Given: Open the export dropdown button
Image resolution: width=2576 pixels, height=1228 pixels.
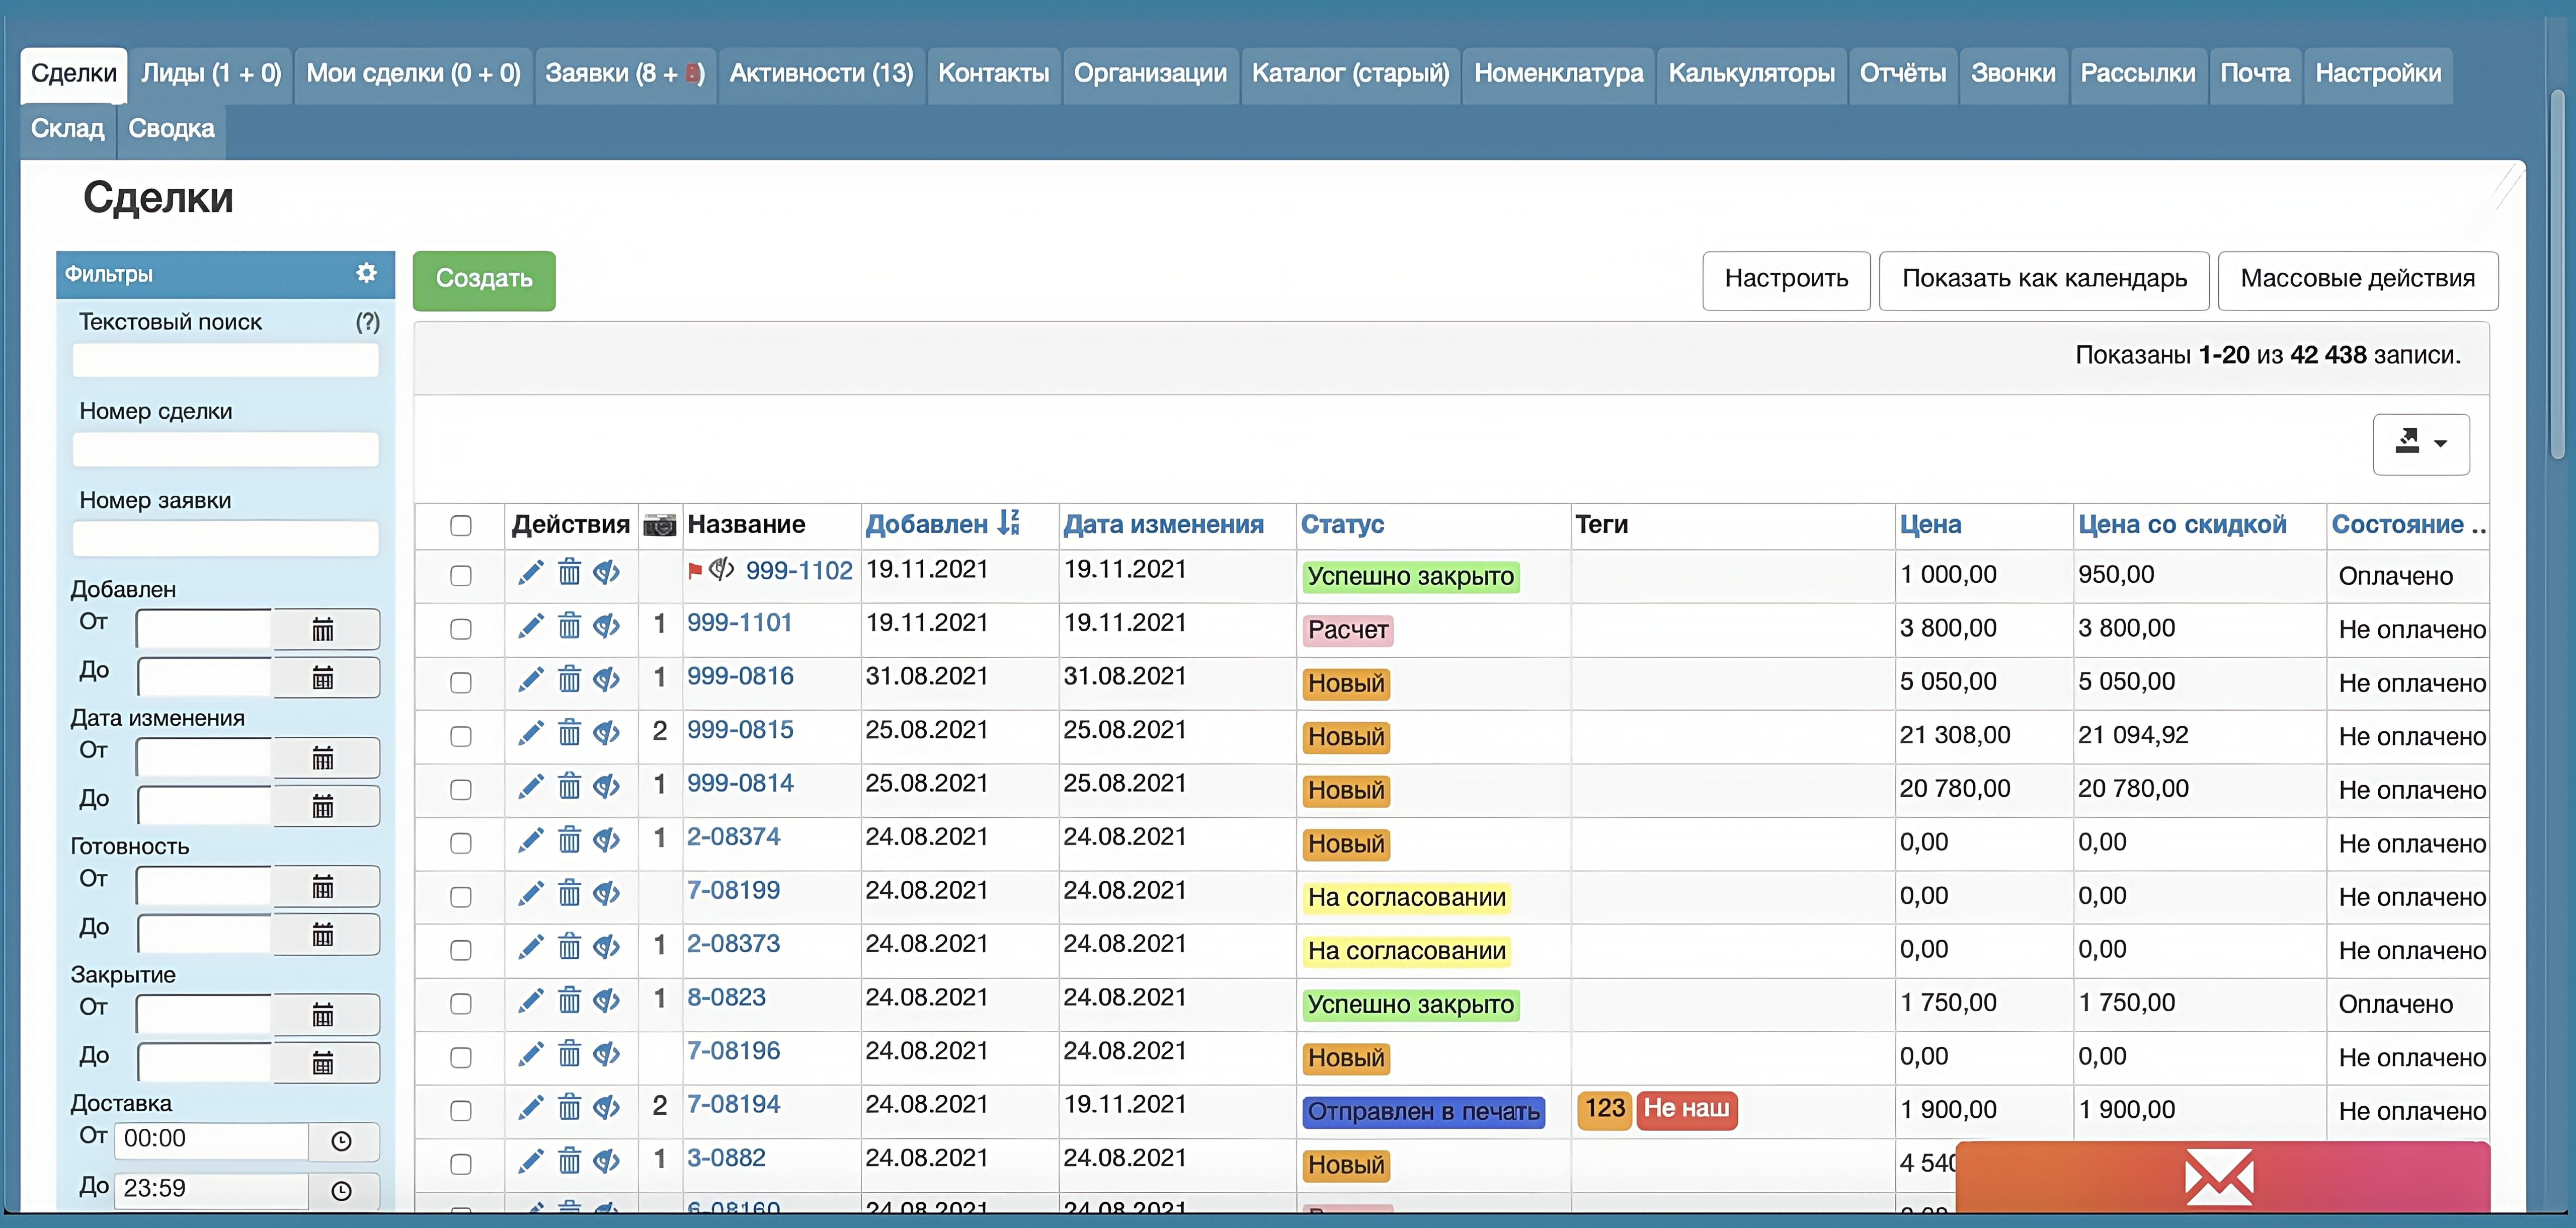Looking at the screenshot, I should [2421, 444].
